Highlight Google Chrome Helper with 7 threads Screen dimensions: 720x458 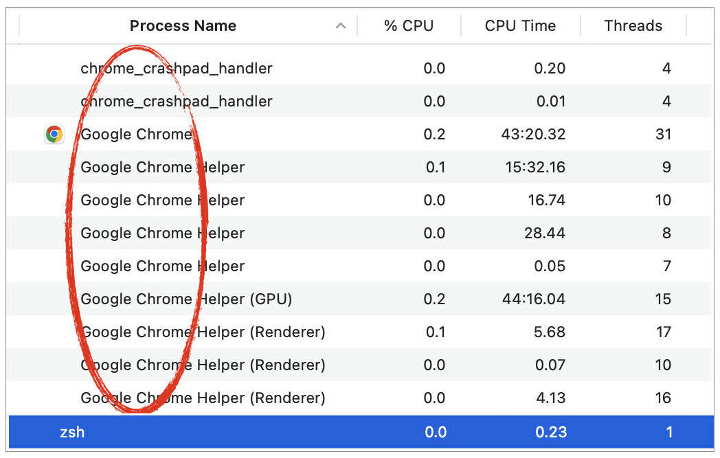(x=162, y=266)
